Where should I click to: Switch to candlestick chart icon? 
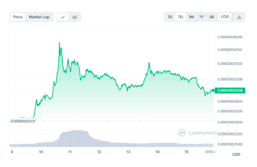coord(75,17)
